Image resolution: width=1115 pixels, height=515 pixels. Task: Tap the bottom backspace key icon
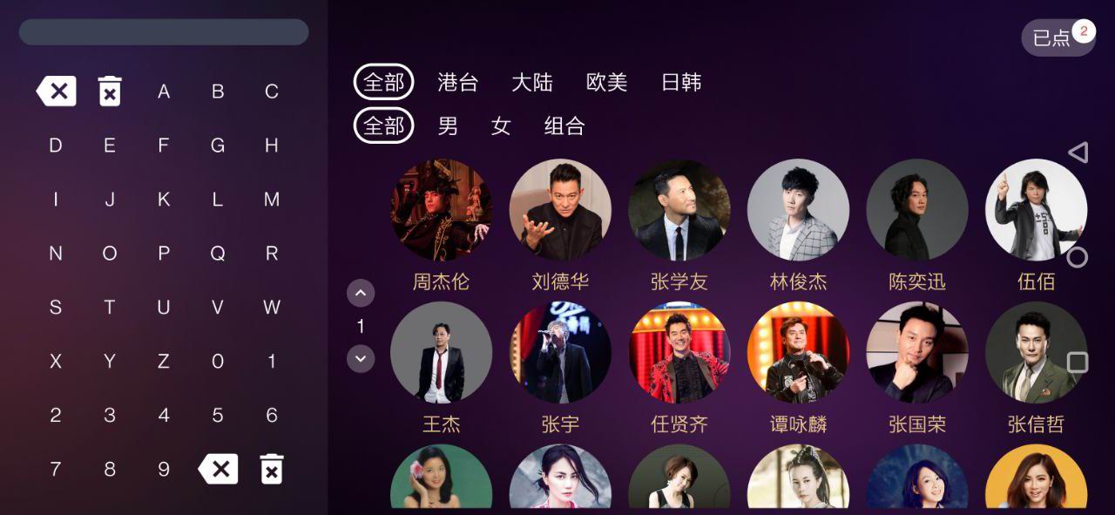coord(218,469)
